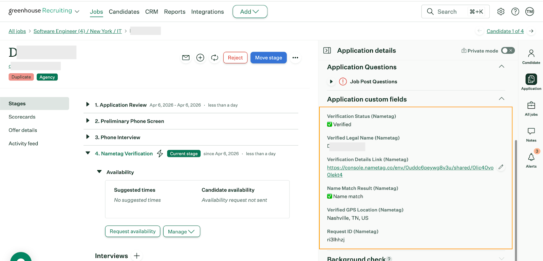Collapse the Application custom fields section
543x261 pixels.
coord(501,99)
